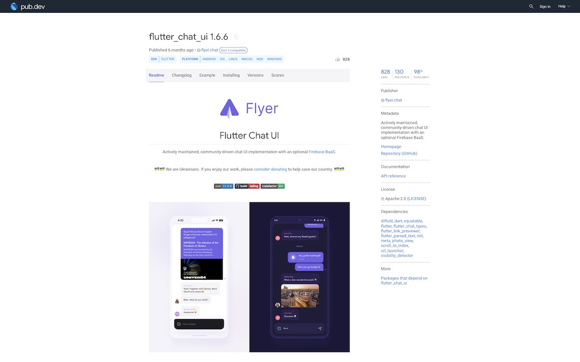This screenshot has height=362, width=580.
Task: Select the MACOS platform tag
Action: [247, 59]
